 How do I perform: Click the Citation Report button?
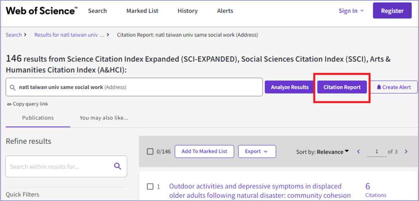(342, 87)
